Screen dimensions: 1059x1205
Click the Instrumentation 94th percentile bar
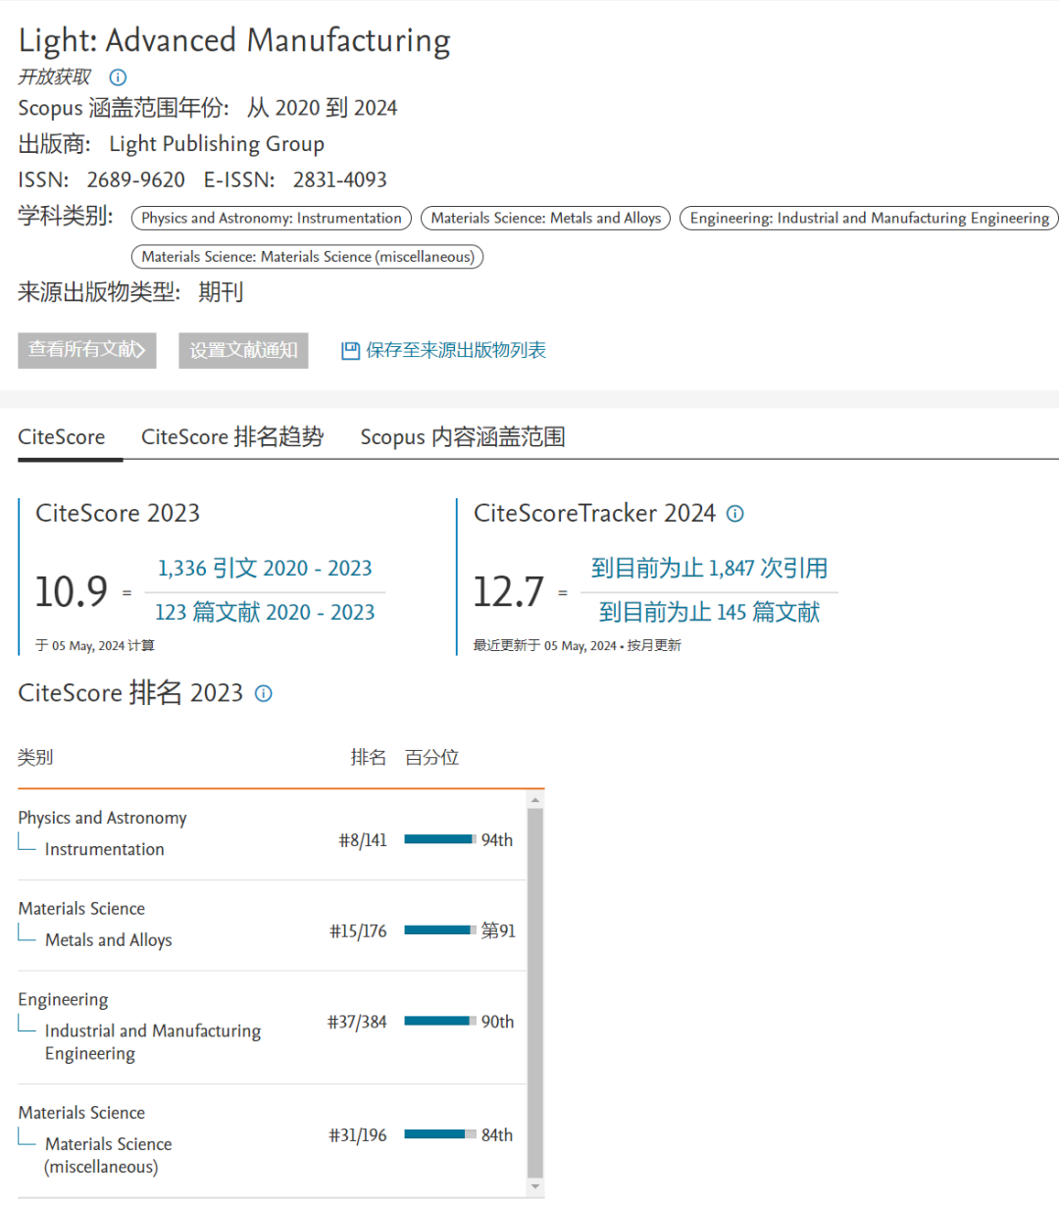click(440, 840)
